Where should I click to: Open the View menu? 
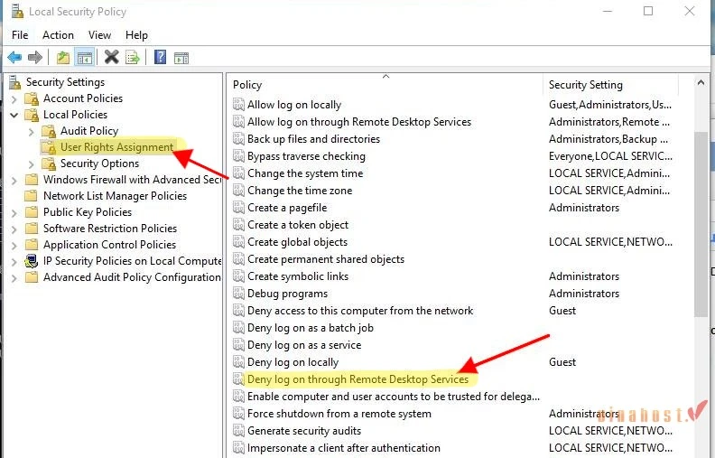[99, 35]
